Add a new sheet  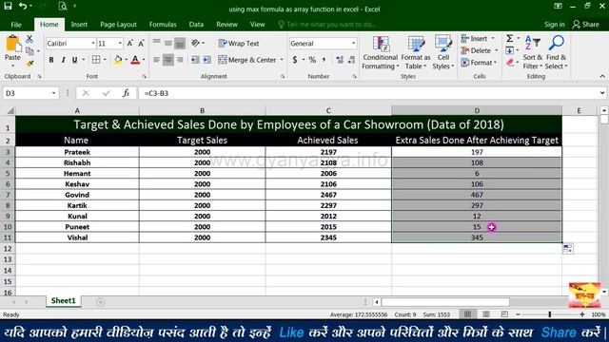point(100,302)
